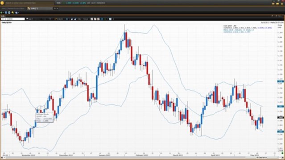Click the first white grid layout icon
This screenshot has width=285, height=160.
[92, 19]
